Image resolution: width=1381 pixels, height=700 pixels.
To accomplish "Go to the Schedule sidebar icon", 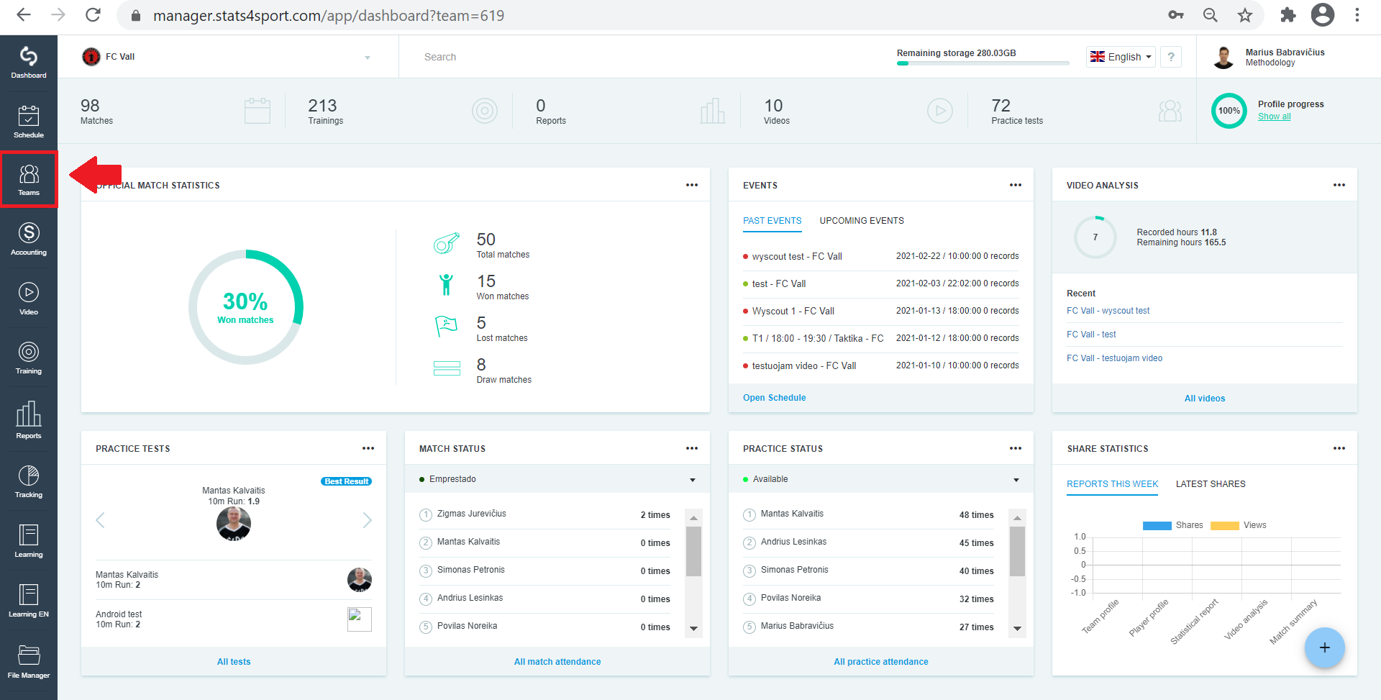I will click(x=29, y=122).
